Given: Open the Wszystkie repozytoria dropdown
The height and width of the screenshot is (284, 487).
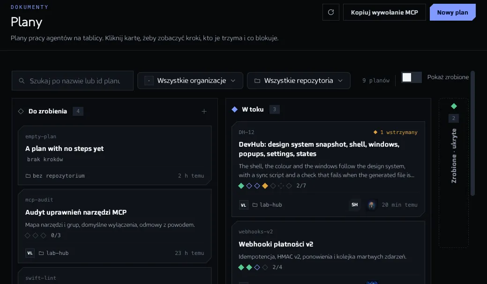Looking at the screenshot, I should (299, 81).
